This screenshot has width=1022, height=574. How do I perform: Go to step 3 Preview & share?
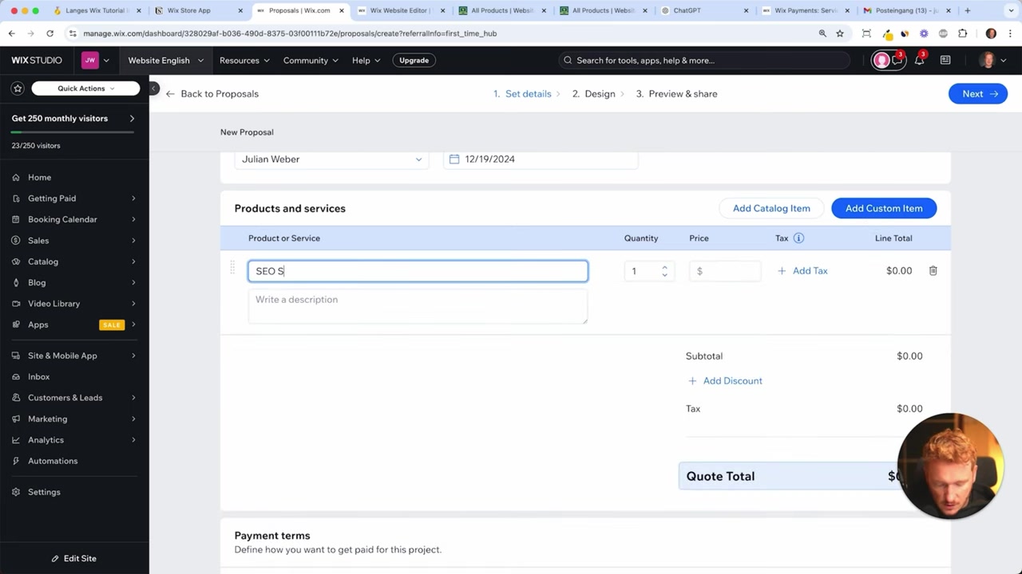click(x=676, y=94)
